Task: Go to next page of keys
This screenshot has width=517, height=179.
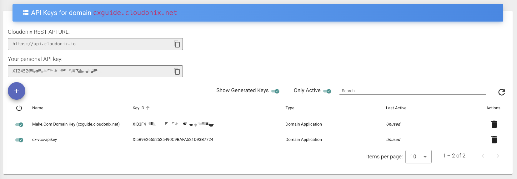Action: click(x=498, y=156)
